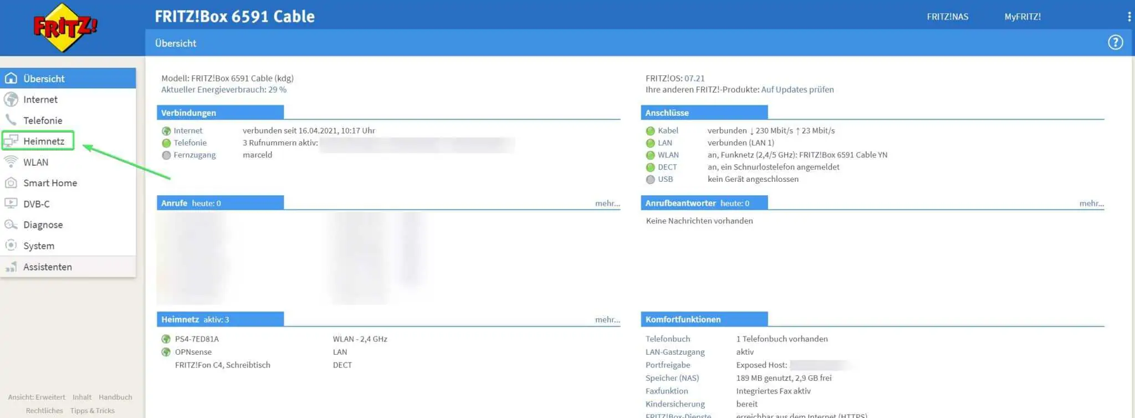Click the Telefonbuch link under Komfortfunktionen
1135x418 pixels.
pos(668,339)
